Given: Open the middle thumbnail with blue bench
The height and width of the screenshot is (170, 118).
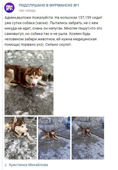Looking at the screenshot, I should (54, 138).
